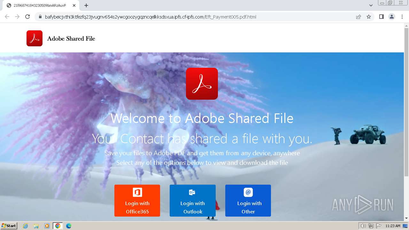Click the browser back arrow
The width and height of the screenshot is (409, 230).
tap(7, 17)
